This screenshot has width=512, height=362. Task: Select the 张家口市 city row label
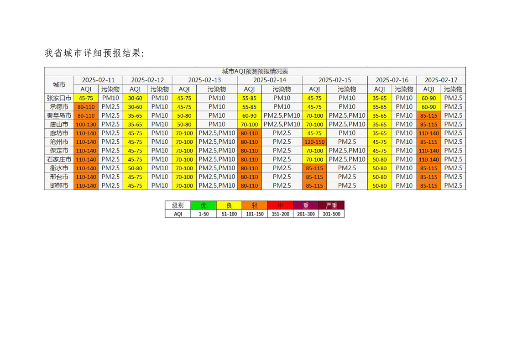[x=59, y=98]
